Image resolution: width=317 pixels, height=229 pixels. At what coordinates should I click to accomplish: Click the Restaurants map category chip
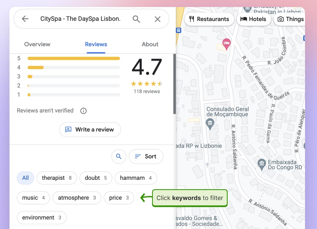click(209, 19)
